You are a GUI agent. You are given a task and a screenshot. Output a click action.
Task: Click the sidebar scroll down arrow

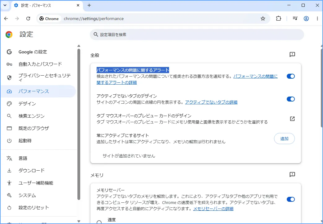79,221
